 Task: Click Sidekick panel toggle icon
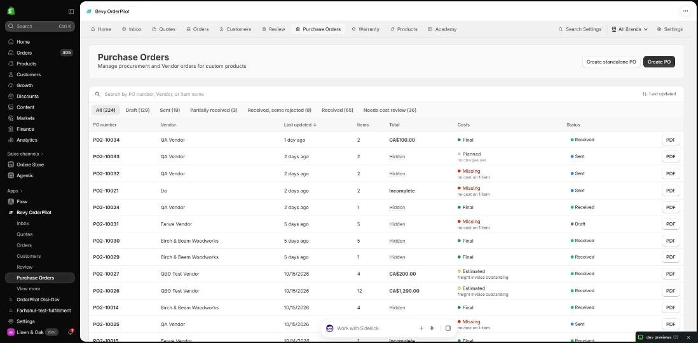pyautogui.click(x=448, y=328)
